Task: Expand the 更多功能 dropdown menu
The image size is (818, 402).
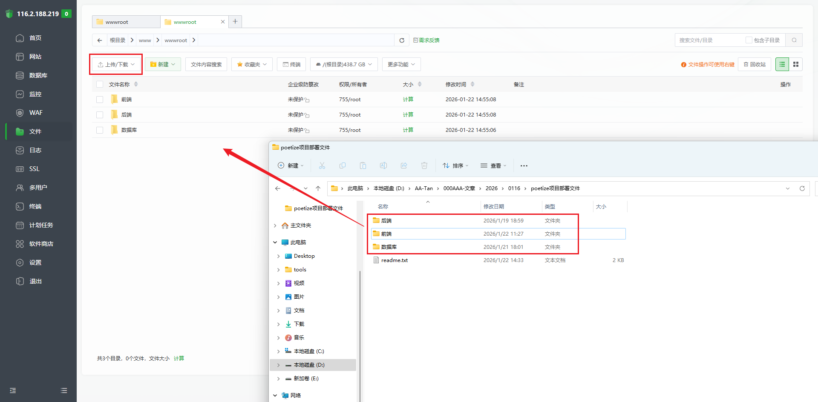Action: [401, 64]
